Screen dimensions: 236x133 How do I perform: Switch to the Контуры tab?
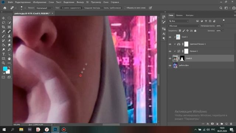[x=190, y=16]
